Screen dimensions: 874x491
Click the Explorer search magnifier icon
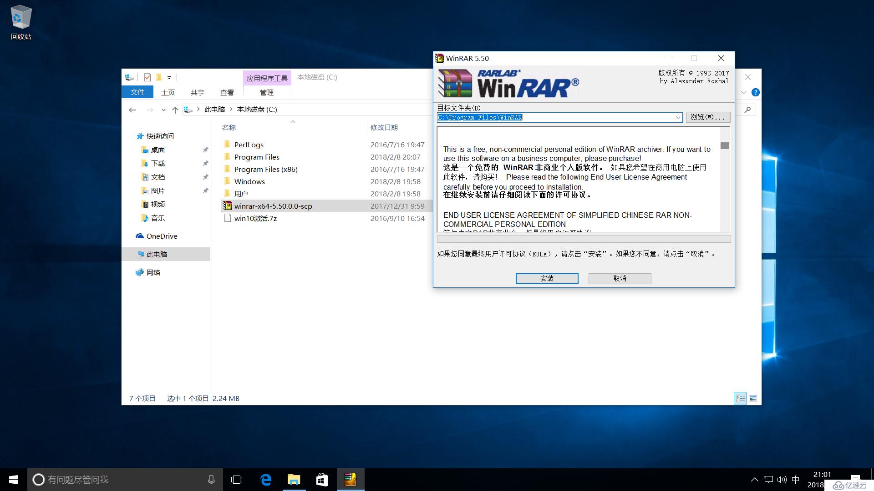coord(747,110)
